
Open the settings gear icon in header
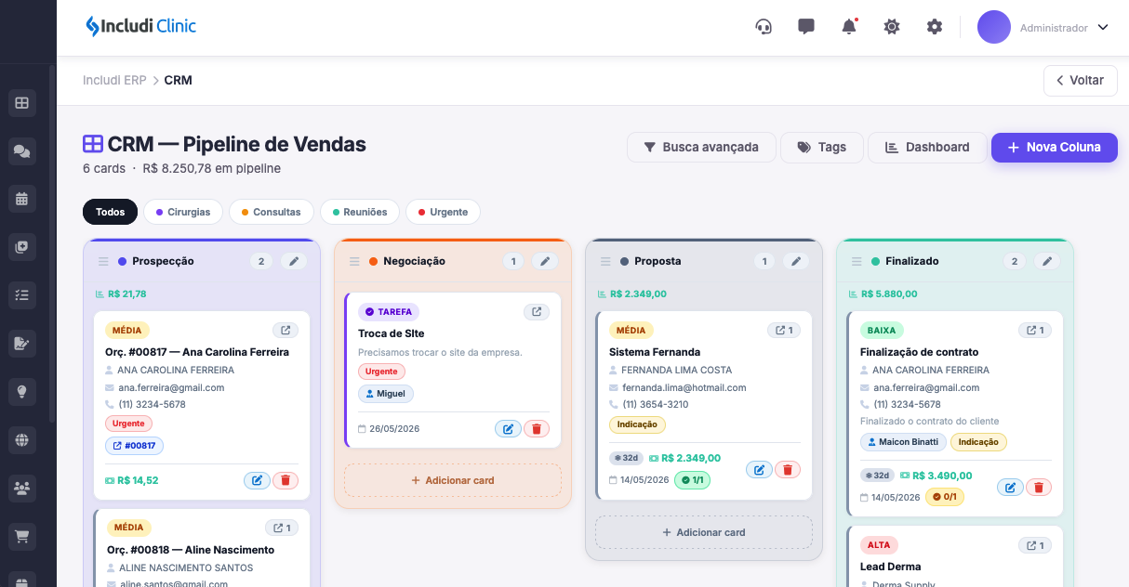point(935,27)
